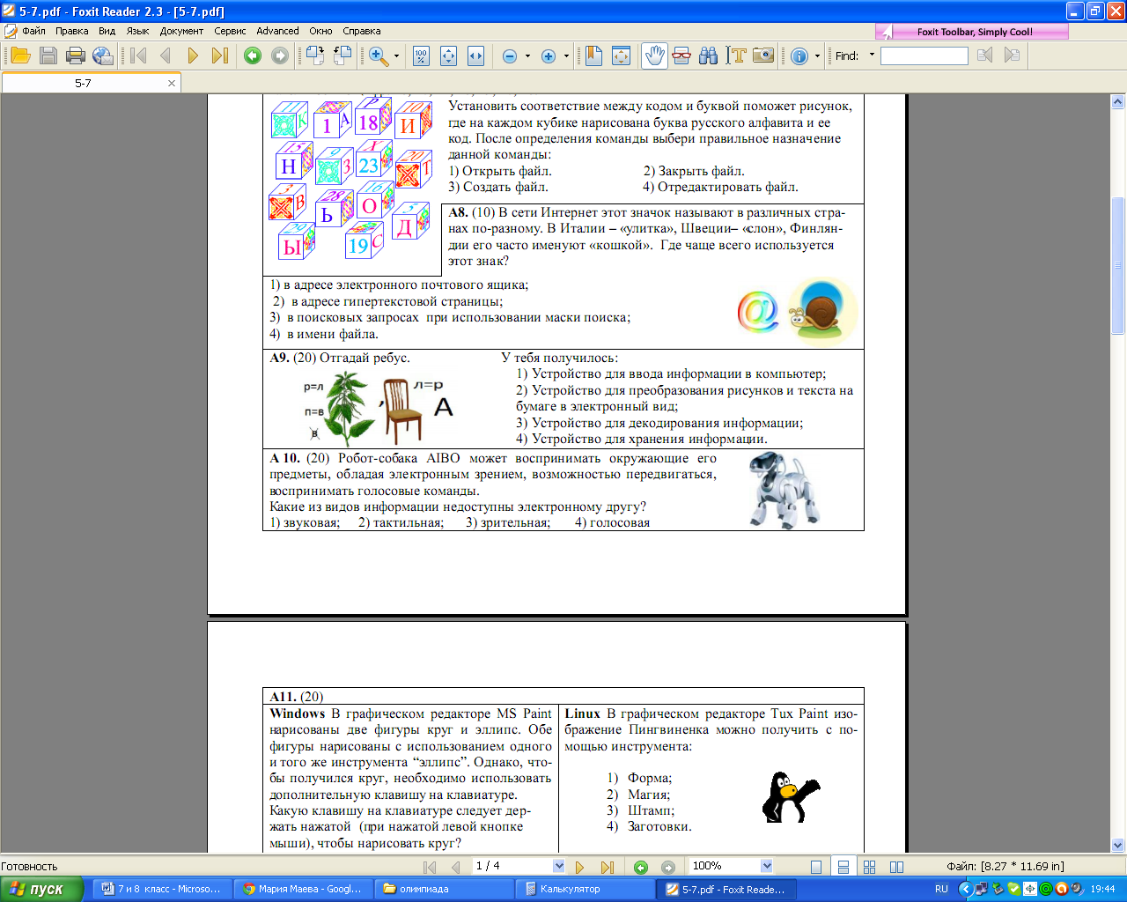Select the 5-7 document tab

click(x=83, y=83)
